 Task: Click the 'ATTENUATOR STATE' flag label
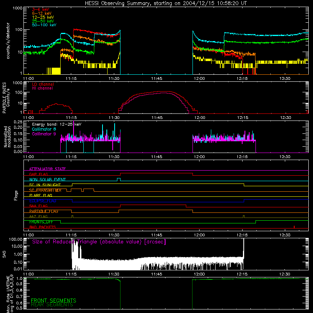point(47,169)
